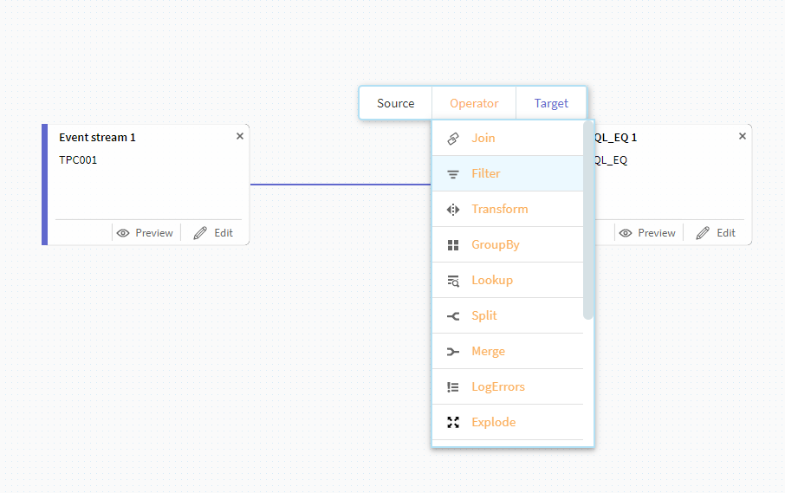Click the LogErrors list icon
The width and height of the screenshot is (785, 493).
click(x=452, y=387)
